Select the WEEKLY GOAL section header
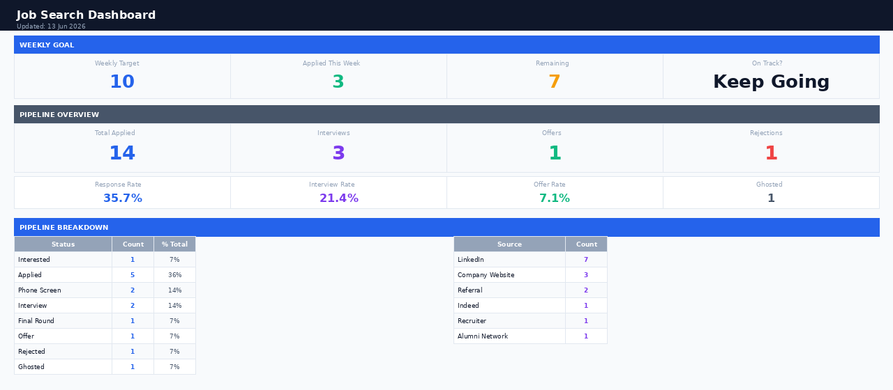This screenshot has width=893, height=390. pos(446,45)
